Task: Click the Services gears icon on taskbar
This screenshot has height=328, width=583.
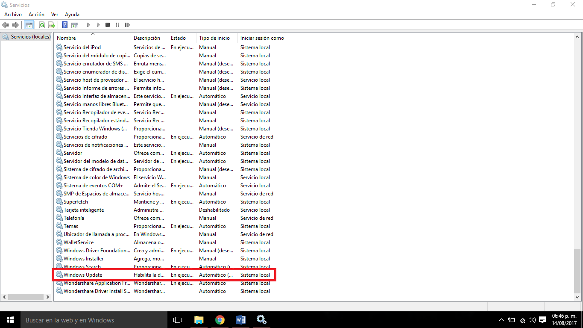Action: [261, 320]
